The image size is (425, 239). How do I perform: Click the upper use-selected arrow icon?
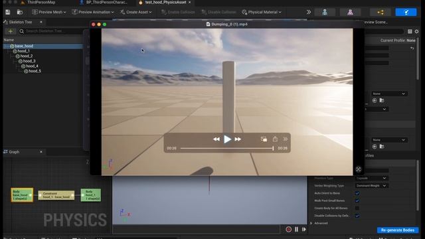click(375, 100)
